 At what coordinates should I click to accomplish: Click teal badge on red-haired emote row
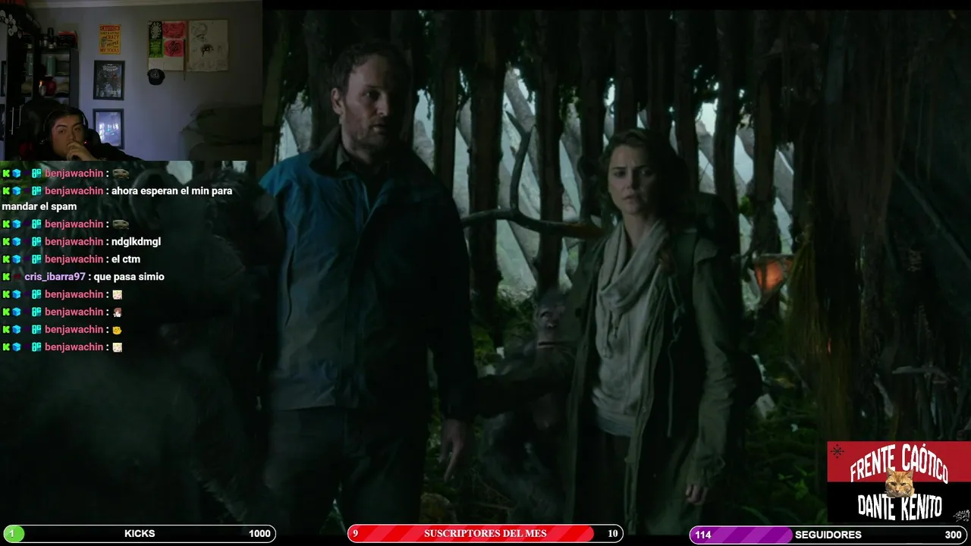click(x=36, y=312)
